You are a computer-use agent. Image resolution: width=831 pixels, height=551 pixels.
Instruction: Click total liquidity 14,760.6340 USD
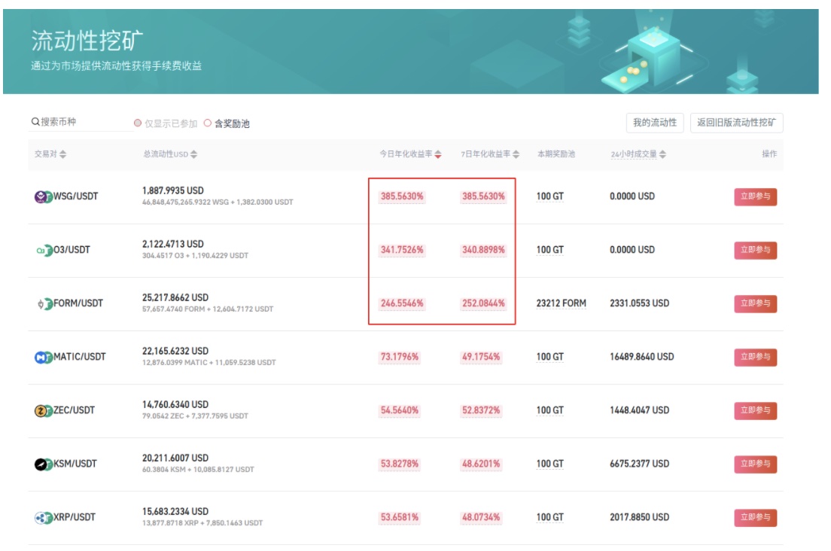[x=175, y=405]
